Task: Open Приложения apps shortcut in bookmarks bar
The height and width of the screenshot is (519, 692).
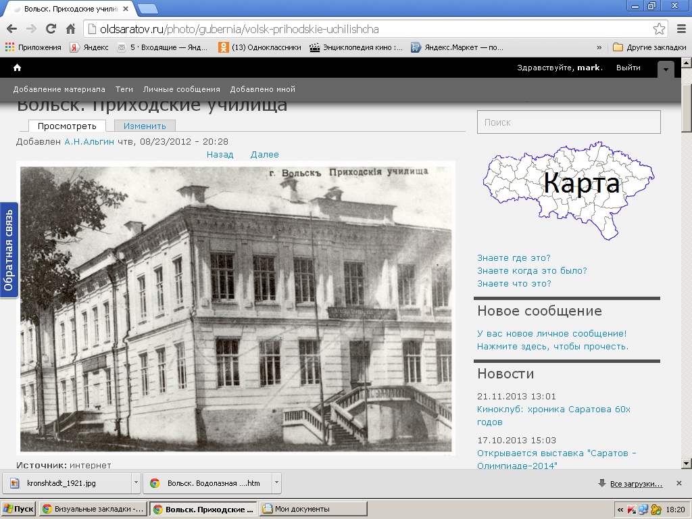Action: click(x=33, y=47)
